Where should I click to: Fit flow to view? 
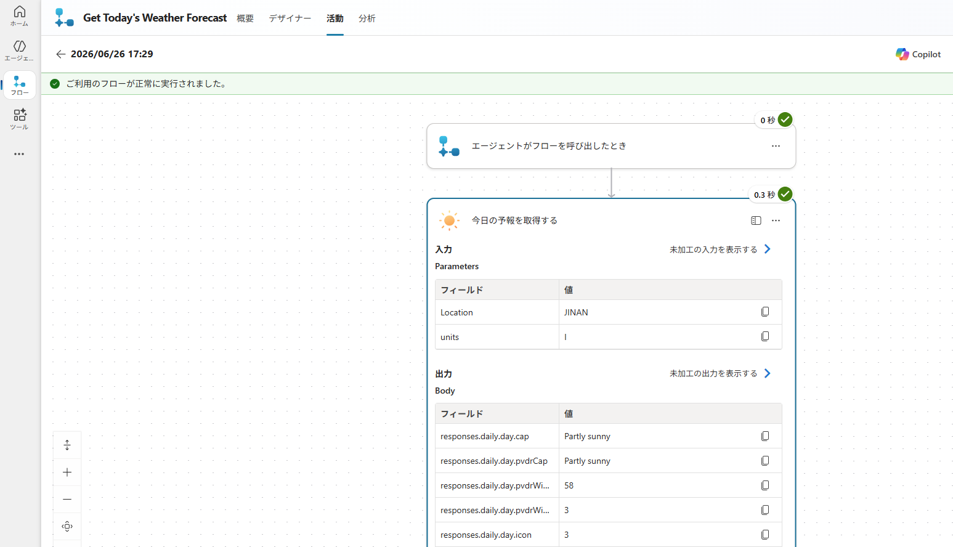67,527
